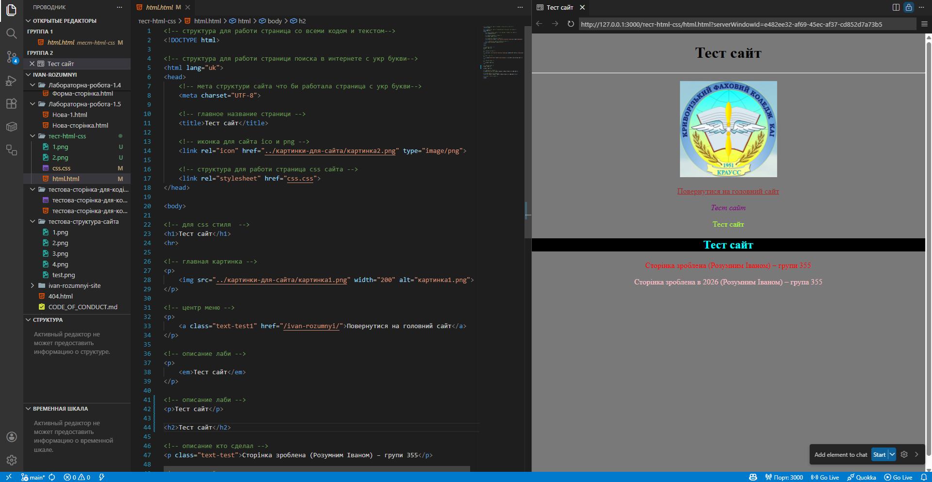Open Accounts icon in activity bar
932x482 pixels.
(x=11, y=437)
